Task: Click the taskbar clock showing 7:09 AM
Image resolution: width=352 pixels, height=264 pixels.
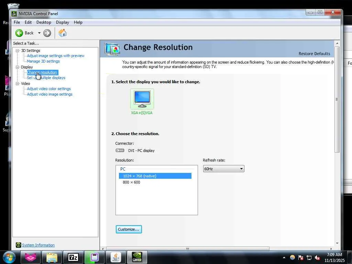Action: tap(334, 257)
